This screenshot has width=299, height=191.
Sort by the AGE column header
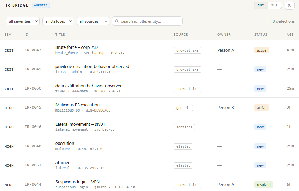point(290,35)
